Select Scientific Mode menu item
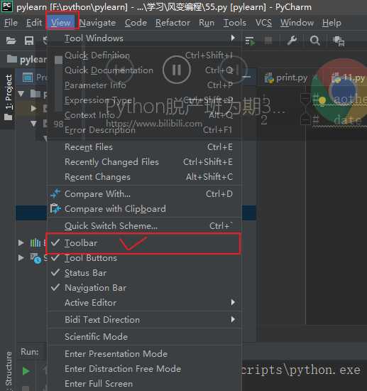The height and width of the screenshot is (391, 367). click(x=143, y=337)
